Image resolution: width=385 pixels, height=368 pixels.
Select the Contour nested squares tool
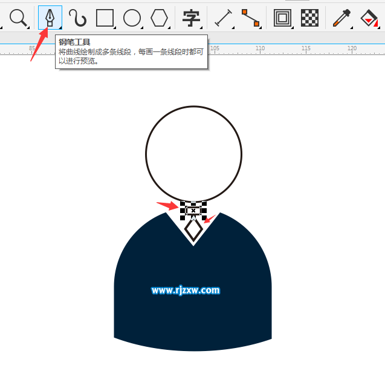click(282, 18)
